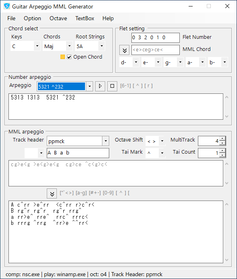Play the arpeggio with the triangle button
Viewport: 237px width, 279px height.
pos(100,86)
